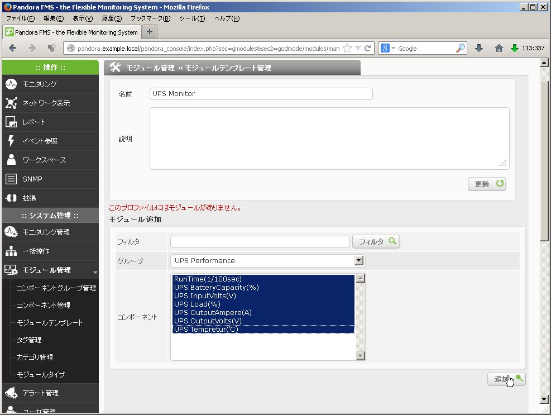The height and width of the screenshot is (415, 551).
Task: Click the フィルタ search button
Action: (x=376, y=242)
